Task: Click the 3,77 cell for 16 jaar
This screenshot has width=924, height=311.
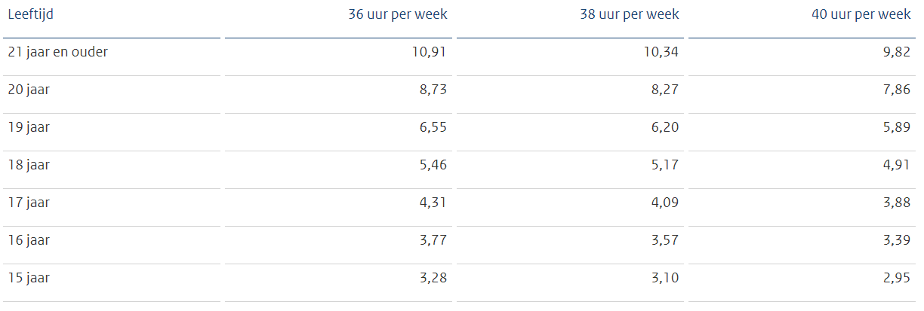Action: coord(433,240)
